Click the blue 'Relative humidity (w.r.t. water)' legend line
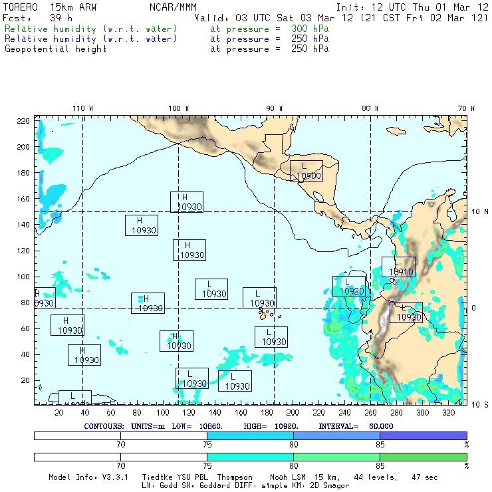This screenshot has height=492, width=492. coord(90,39)
